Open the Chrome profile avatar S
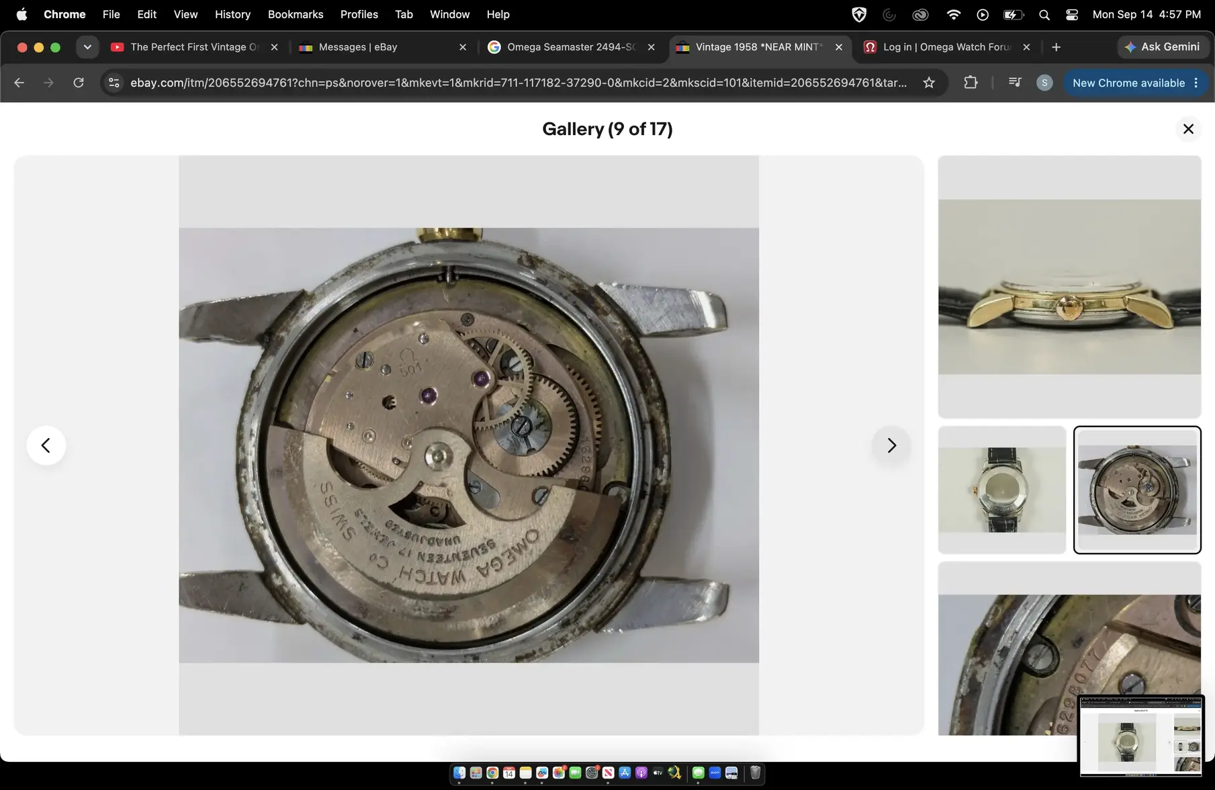The height and width of the screenshot is (790, 1215). pos(1044,83)
